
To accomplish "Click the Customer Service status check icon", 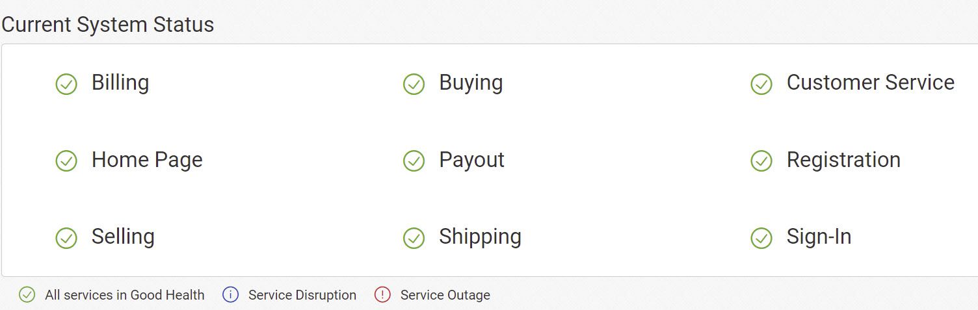I will pos(761,84).
